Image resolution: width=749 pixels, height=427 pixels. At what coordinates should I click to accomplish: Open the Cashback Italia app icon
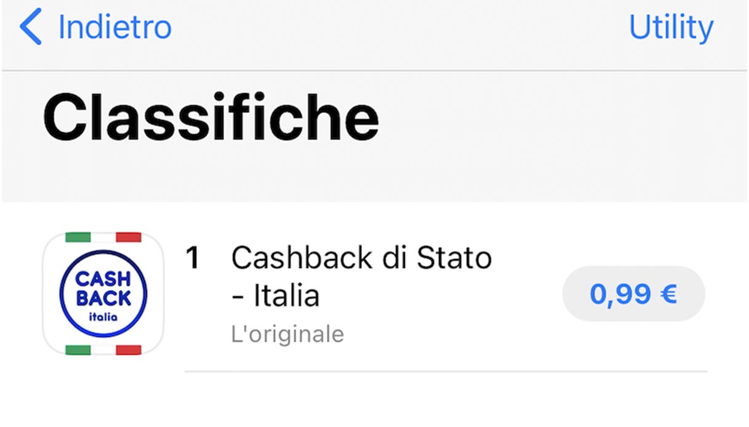pyautogui.click(x=103, y=293)
